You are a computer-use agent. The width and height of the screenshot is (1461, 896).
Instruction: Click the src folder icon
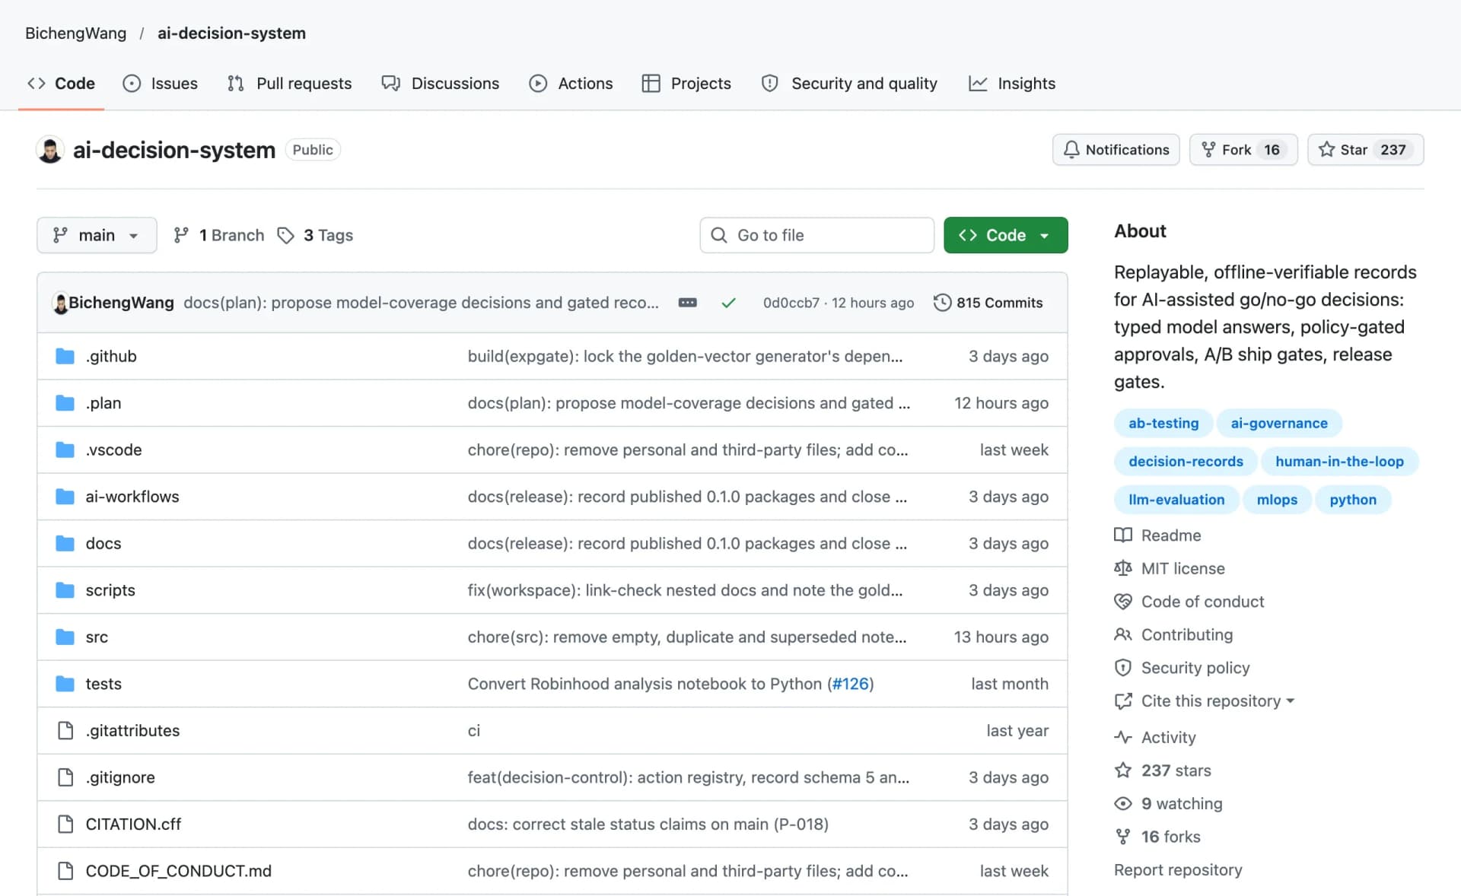coord(65,637)
